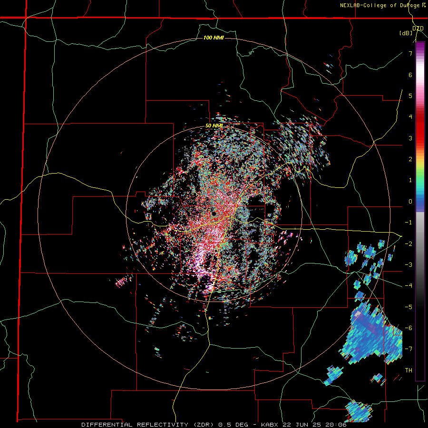428x428 pixels.
Task: Click the 7 value on the scale
Action: [410, 53]
